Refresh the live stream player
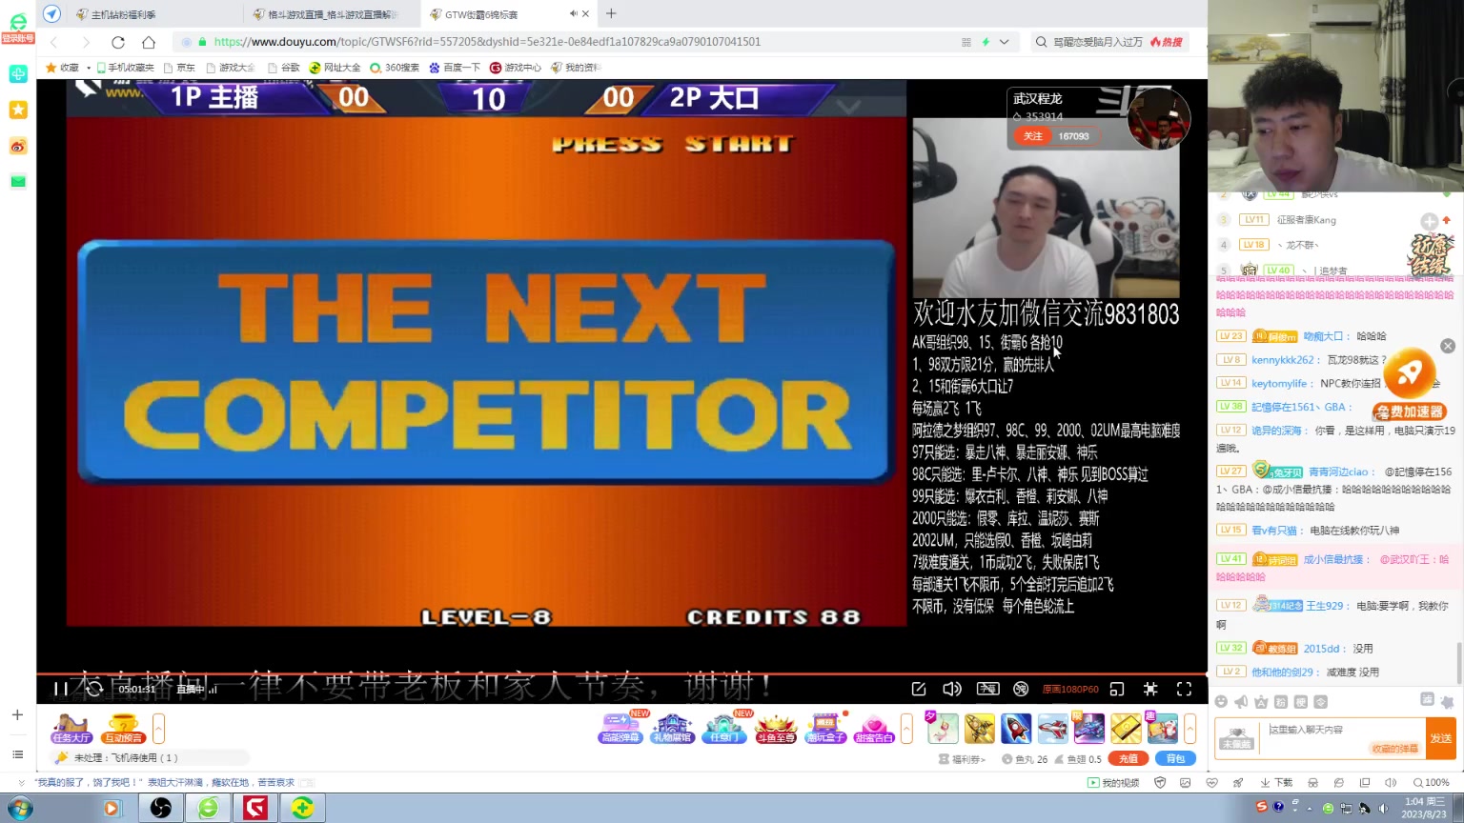 tap(94, 689)
